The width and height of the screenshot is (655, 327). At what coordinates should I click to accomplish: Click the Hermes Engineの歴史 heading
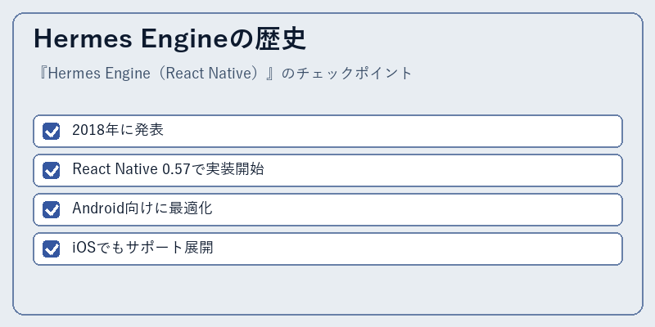[170, 39]
